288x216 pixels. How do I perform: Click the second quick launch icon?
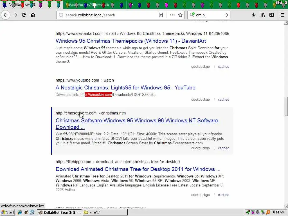pos(26,212)
